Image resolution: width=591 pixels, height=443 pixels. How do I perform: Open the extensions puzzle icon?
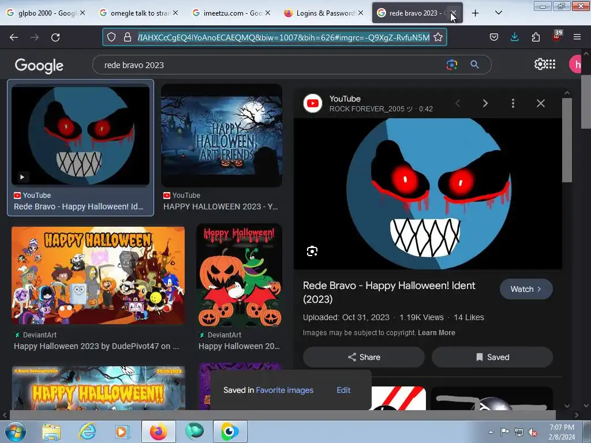pos(536,37)
